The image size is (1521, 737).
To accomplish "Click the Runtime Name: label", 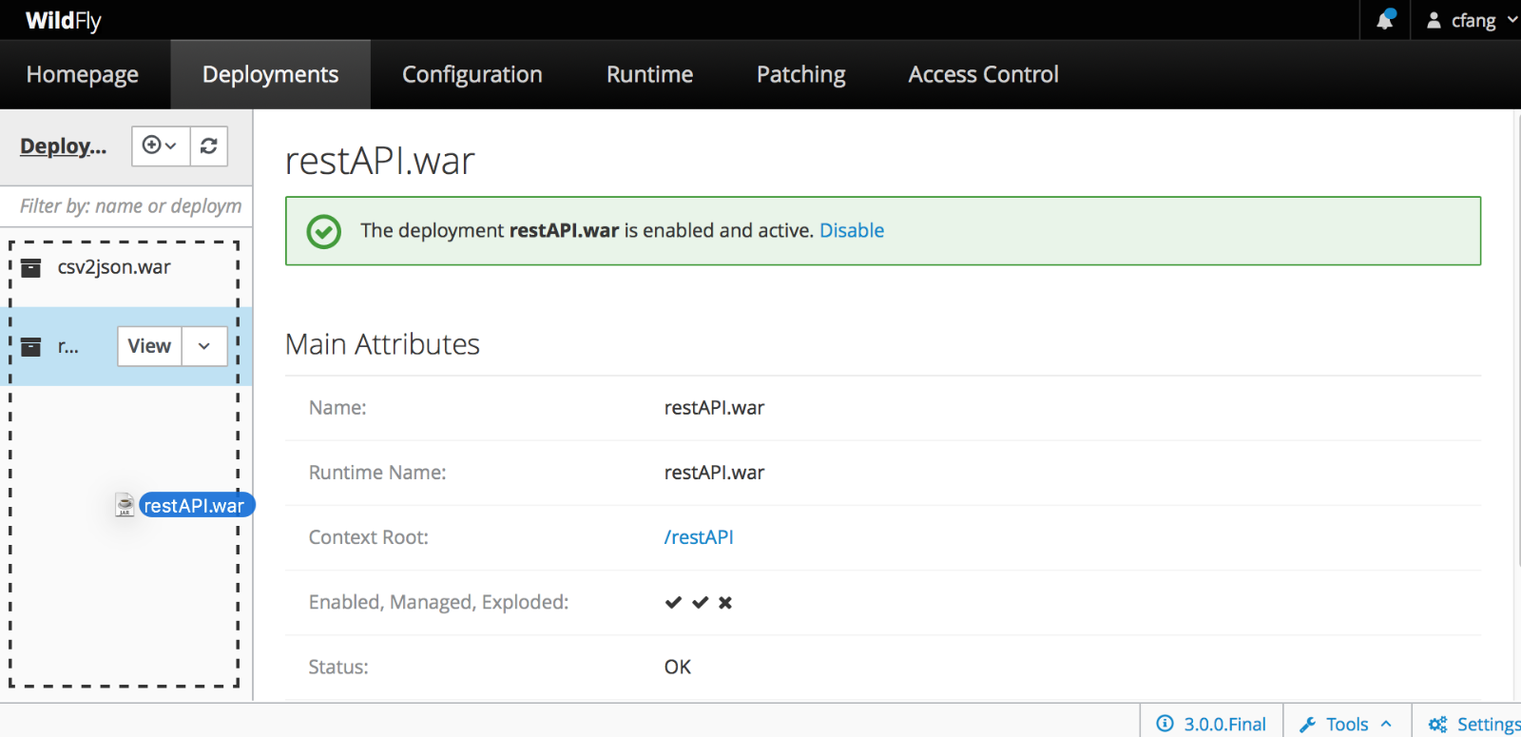I will coord(377,473).
